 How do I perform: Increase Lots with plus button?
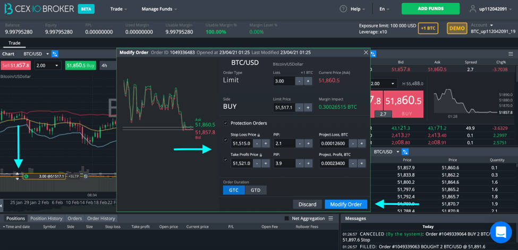(308, 81)
